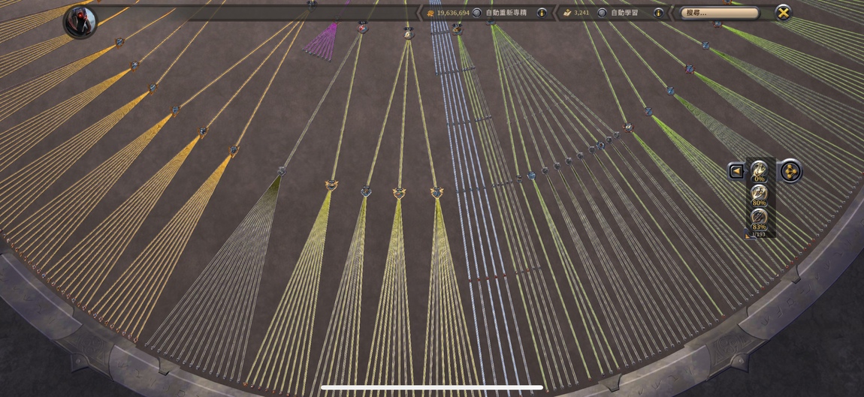Select gold-winged node nearest the blue lines
This screenshot has width=864, height=397.
tap(437, 193)
